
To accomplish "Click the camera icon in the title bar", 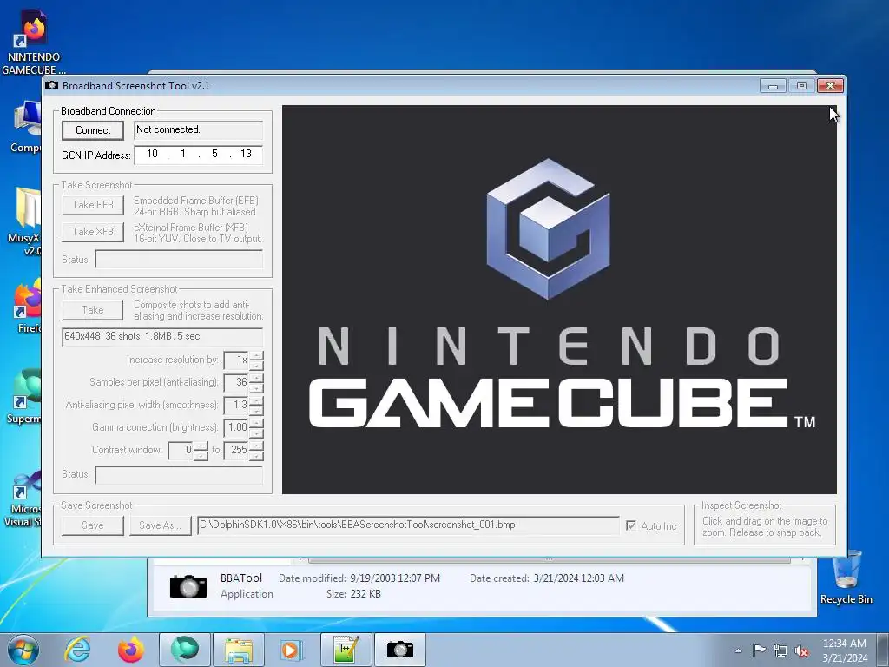I will click(51, 85).
